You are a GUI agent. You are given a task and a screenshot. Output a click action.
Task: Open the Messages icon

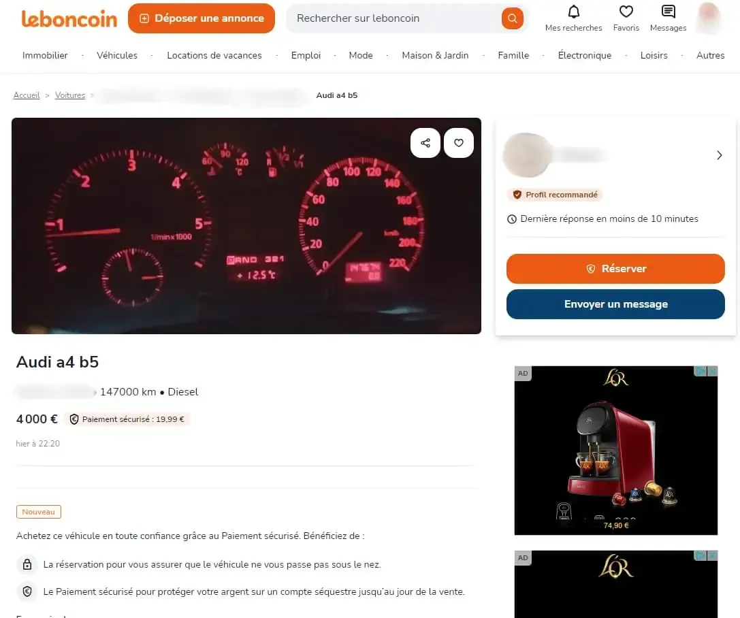pyautogui.click(x=669, y=12)
